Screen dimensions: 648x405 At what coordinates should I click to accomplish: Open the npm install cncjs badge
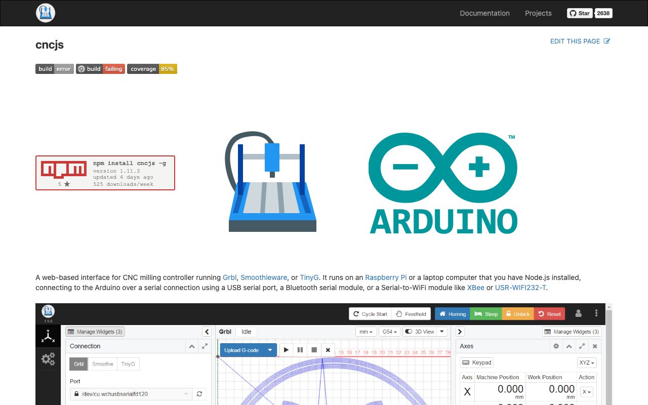pyautogui.click(x=105, y=173)
